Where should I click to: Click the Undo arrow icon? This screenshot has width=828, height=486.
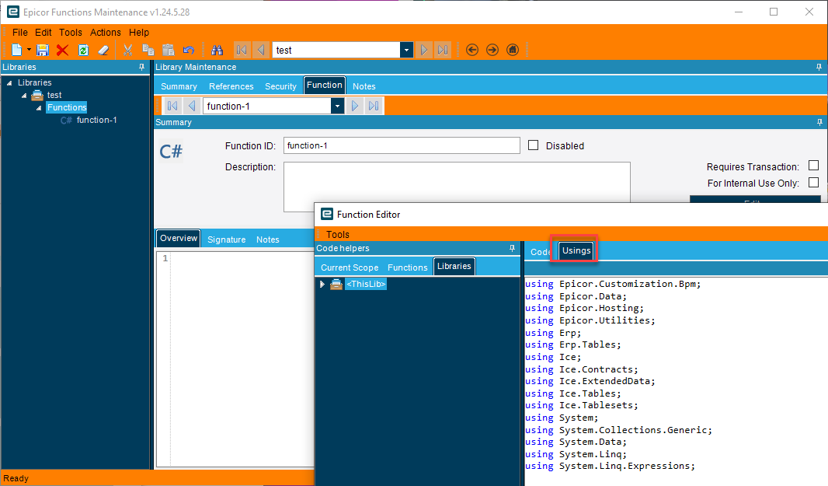tap(189, 50)
